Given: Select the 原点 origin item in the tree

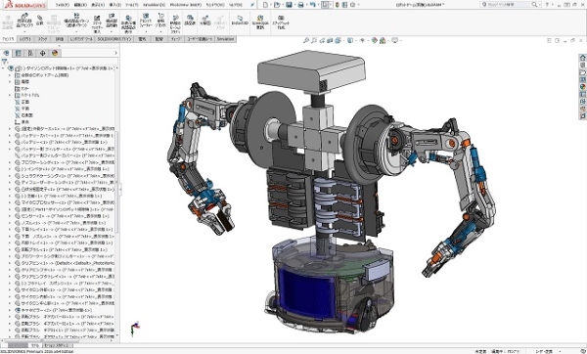Looking at the screenshot, I should tap(25, 122).
